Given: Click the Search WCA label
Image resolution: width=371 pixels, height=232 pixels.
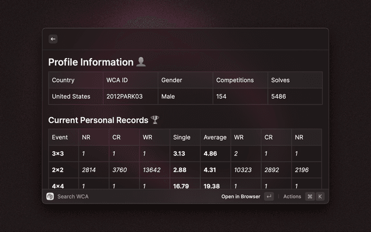Looking at the screenshot, I should pyautogui.click(x=73, y=197).
